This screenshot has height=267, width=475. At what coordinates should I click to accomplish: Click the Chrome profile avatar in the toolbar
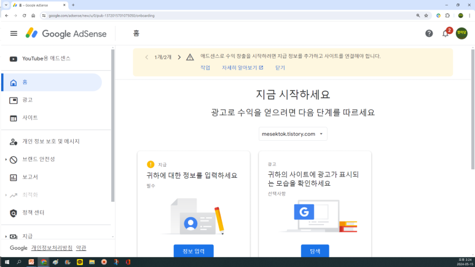tap(460, 15)
